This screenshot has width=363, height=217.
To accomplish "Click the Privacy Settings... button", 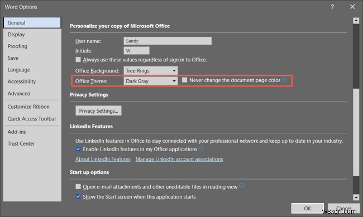I will [x=98, y=110].
